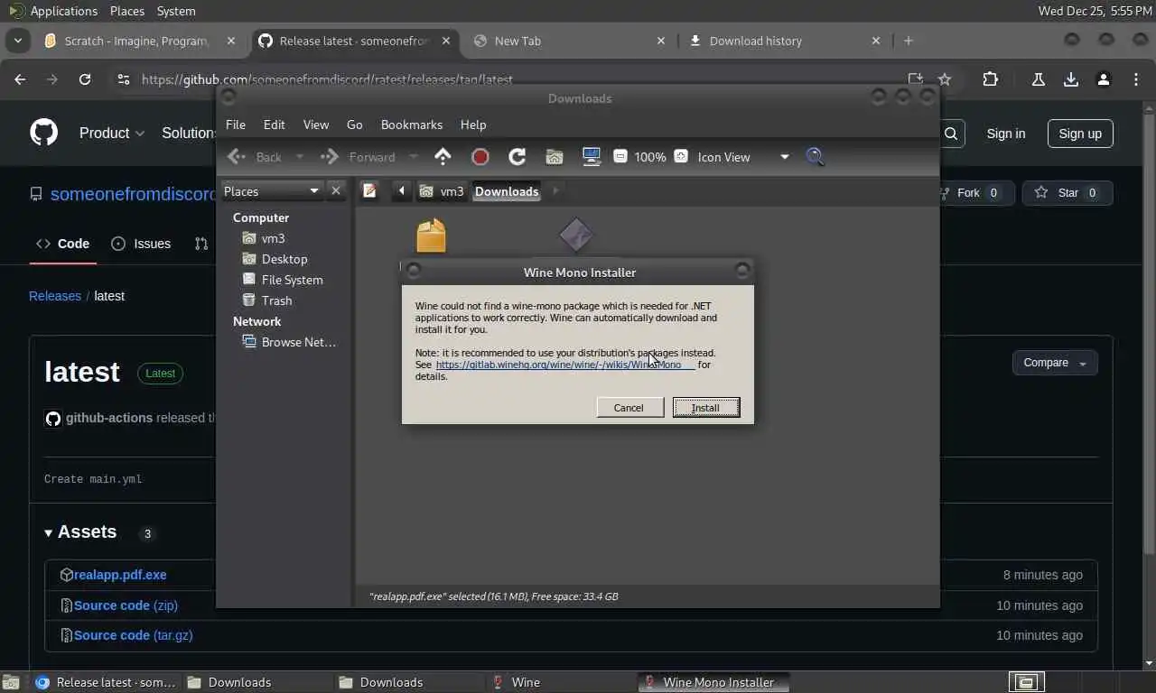Zoom in with the plus icon

(681, 156)
